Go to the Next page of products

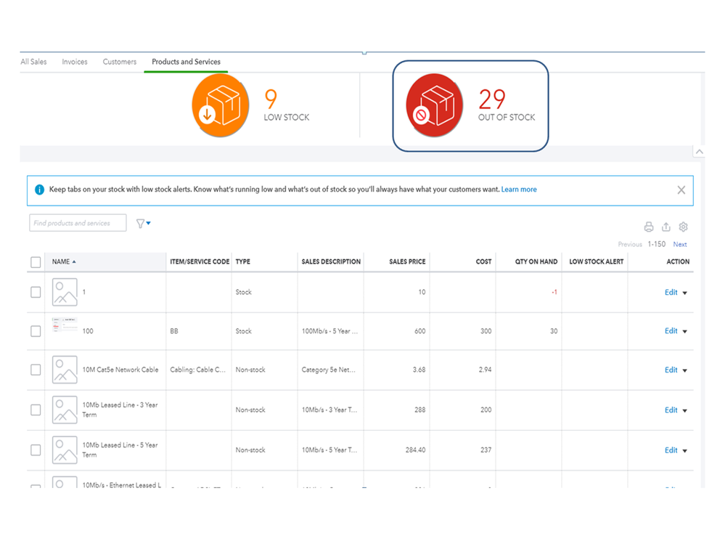(x=680, y=244)
